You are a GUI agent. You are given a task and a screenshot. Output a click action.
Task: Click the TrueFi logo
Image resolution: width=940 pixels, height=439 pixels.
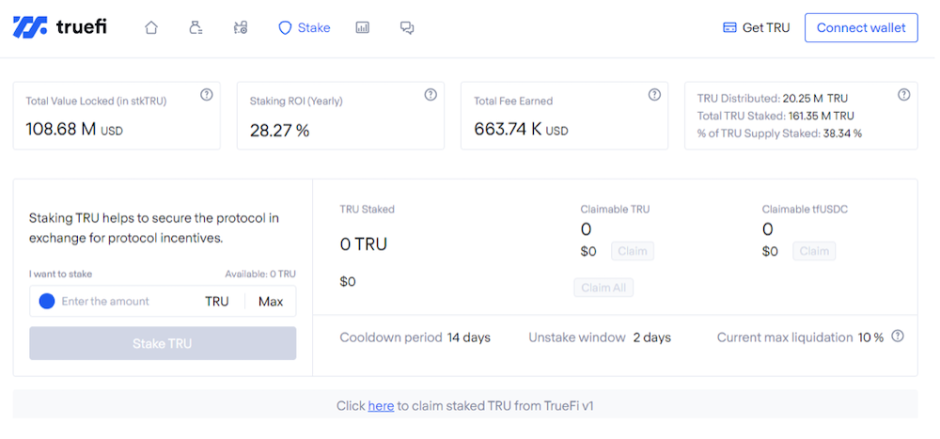pos(60,27)
